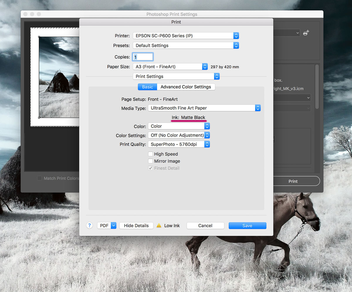Enable the Mirror Image checkbox

click(150, 161)
